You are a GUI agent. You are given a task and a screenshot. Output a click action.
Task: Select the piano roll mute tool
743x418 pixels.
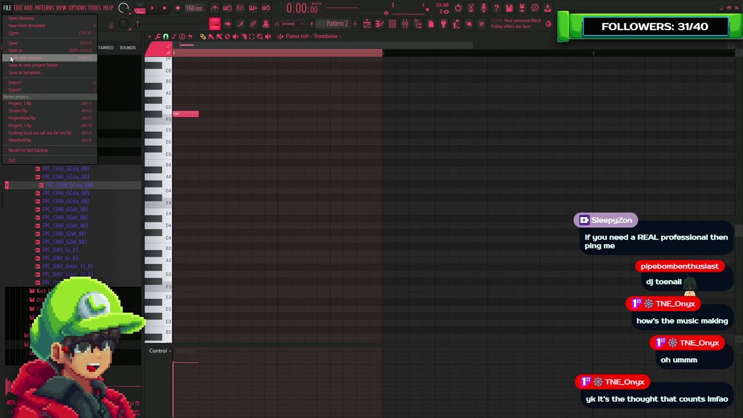pos(236,36)
